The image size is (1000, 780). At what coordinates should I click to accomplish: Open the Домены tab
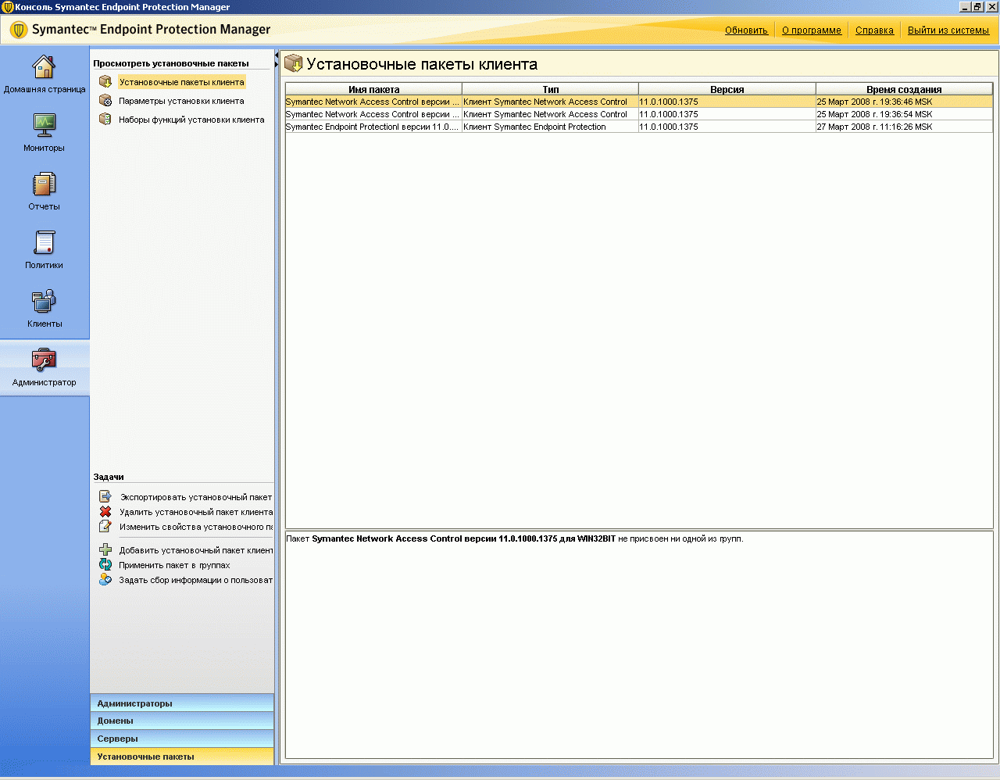coord(182,721)
